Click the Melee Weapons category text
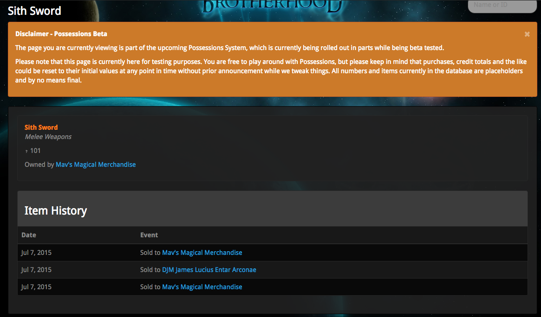 pyautogui.click(x=48, y=137)
